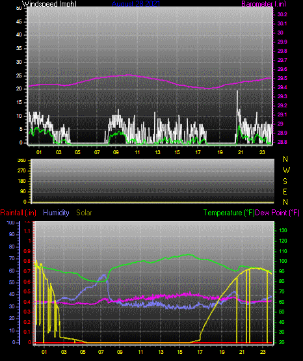
Task: Click the 29.9 barometer axis value
Action: pyautogui.click(x=282, y=42)
